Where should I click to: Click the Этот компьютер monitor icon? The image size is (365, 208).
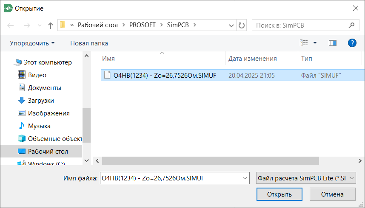pyautogui.click(x=17, y=62)
